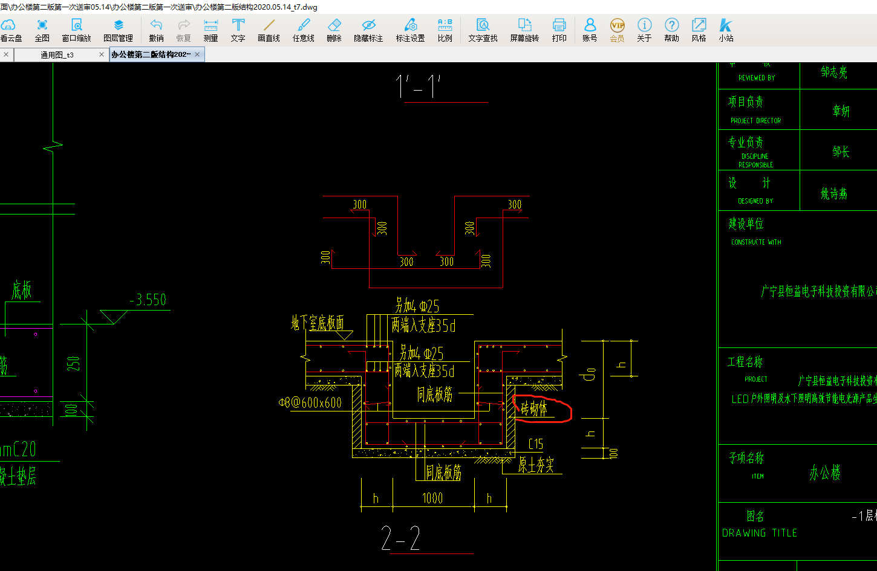Click the 砖砌体 label in drawing

(x=534, y=409)
